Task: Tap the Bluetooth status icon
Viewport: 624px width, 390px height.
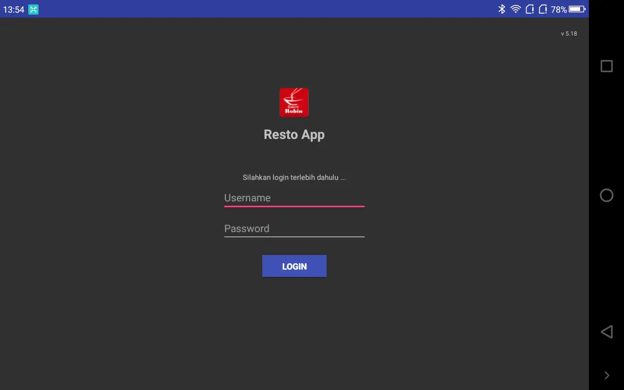Action: [x=502, y=9]
